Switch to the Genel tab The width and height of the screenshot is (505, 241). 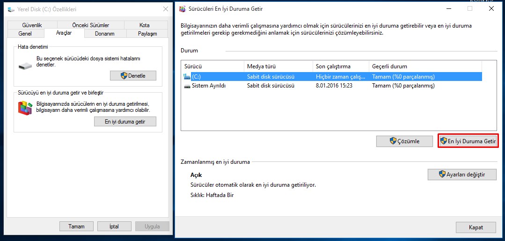click(x=25, y=34)
